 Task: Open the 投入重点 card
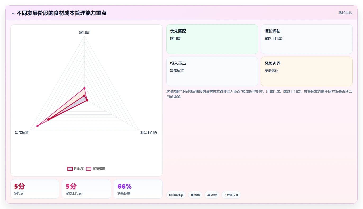click(x=212, y=71)
